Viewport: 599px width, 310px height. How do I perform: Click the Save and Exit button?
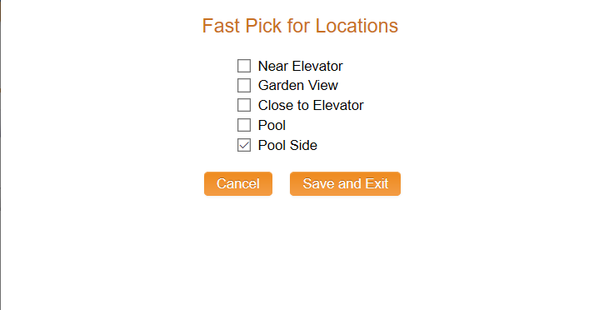[346, 184]
